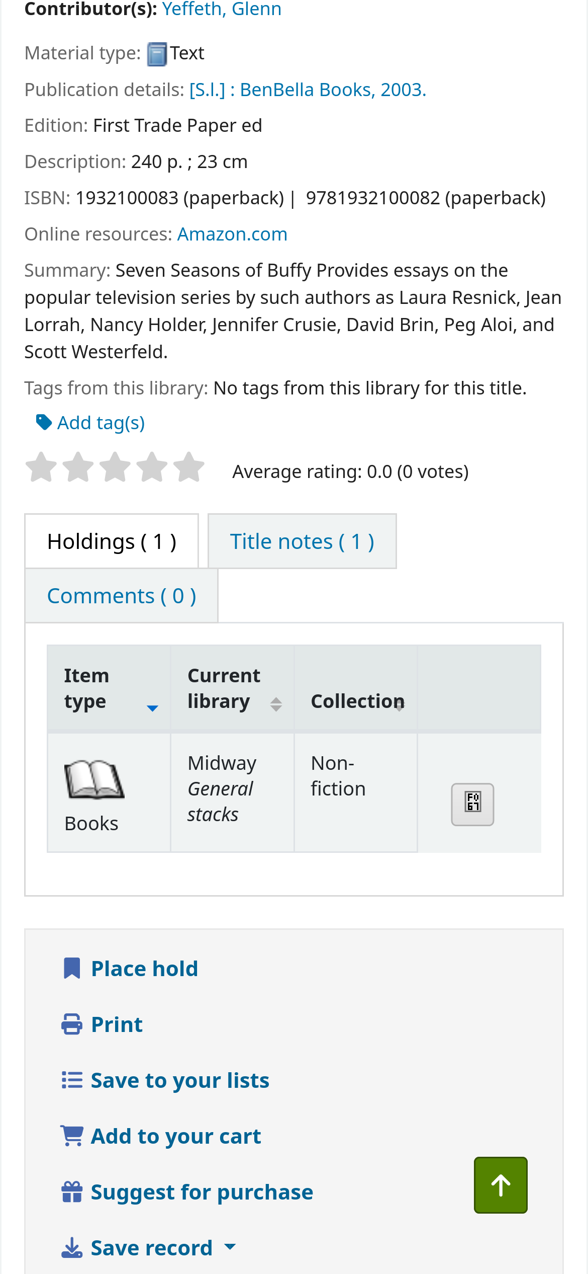This screenshot has height=1274, width=588.
Task: Click the list icon for Save to your lists
Action: tap(72, 1080)
